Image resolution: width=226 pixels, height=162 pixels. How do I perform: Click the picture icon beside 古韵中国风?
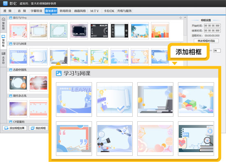pyautogui.click(x=11, y=70)
